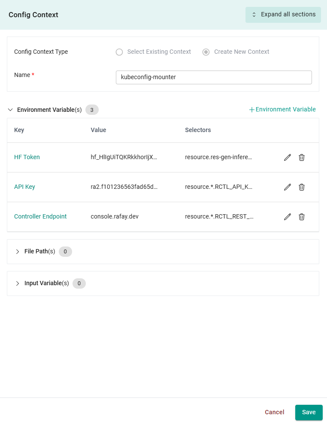This screenshot has width=327, height=425.
Task: Click Expand all sections button
Action: (283, 15)
